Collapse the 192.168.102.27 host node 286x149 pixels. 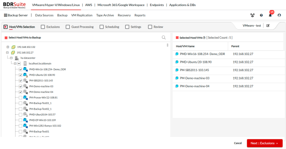tap(8, 53)
